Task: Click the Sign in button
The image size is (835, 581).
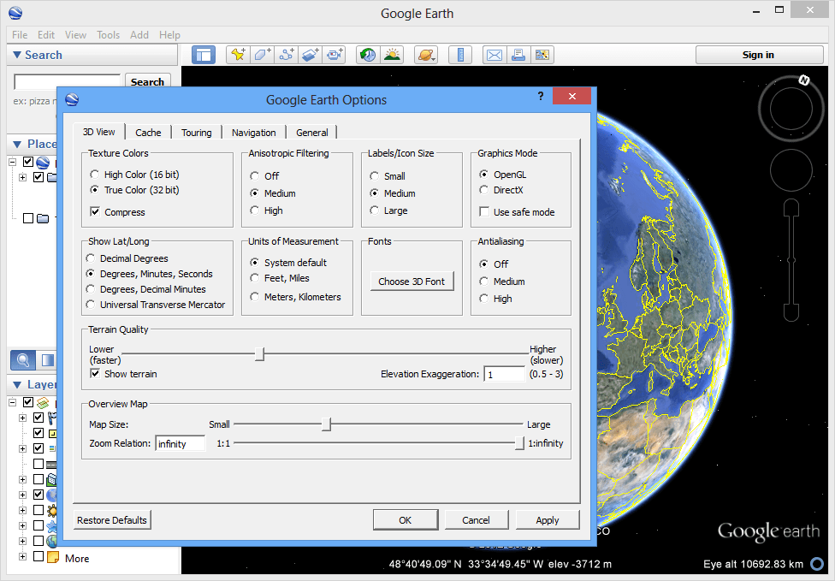Action: (758, 55)
